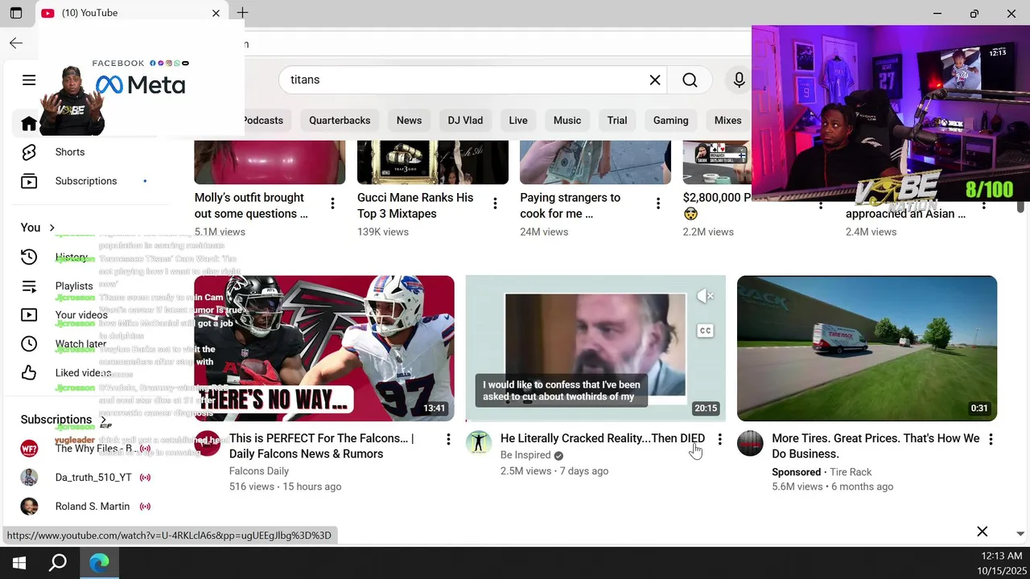Select the Trial filter chip
The width and height of the screenshot is (1030, 579).
(x=617, y=121)
